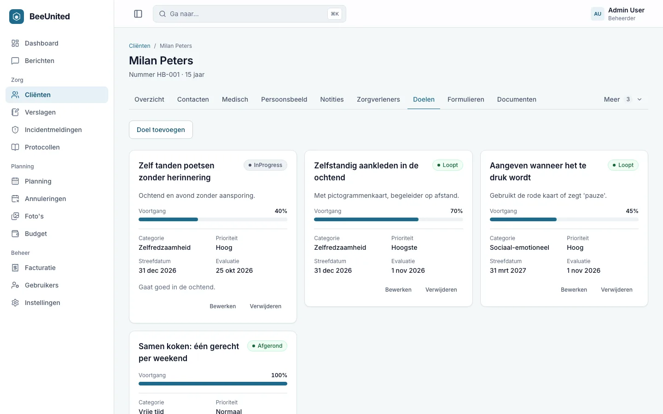Open Planning calendar icon
The height and width of the screenshot is (414, 663).
click(15, 181)
